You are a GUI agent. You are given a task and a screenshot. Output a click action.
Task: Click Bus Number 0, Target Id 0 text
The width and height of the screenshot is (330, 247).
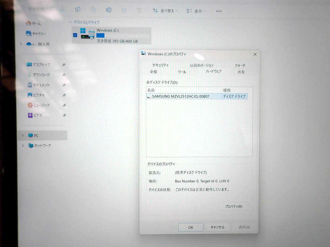[x=202, y=181]
